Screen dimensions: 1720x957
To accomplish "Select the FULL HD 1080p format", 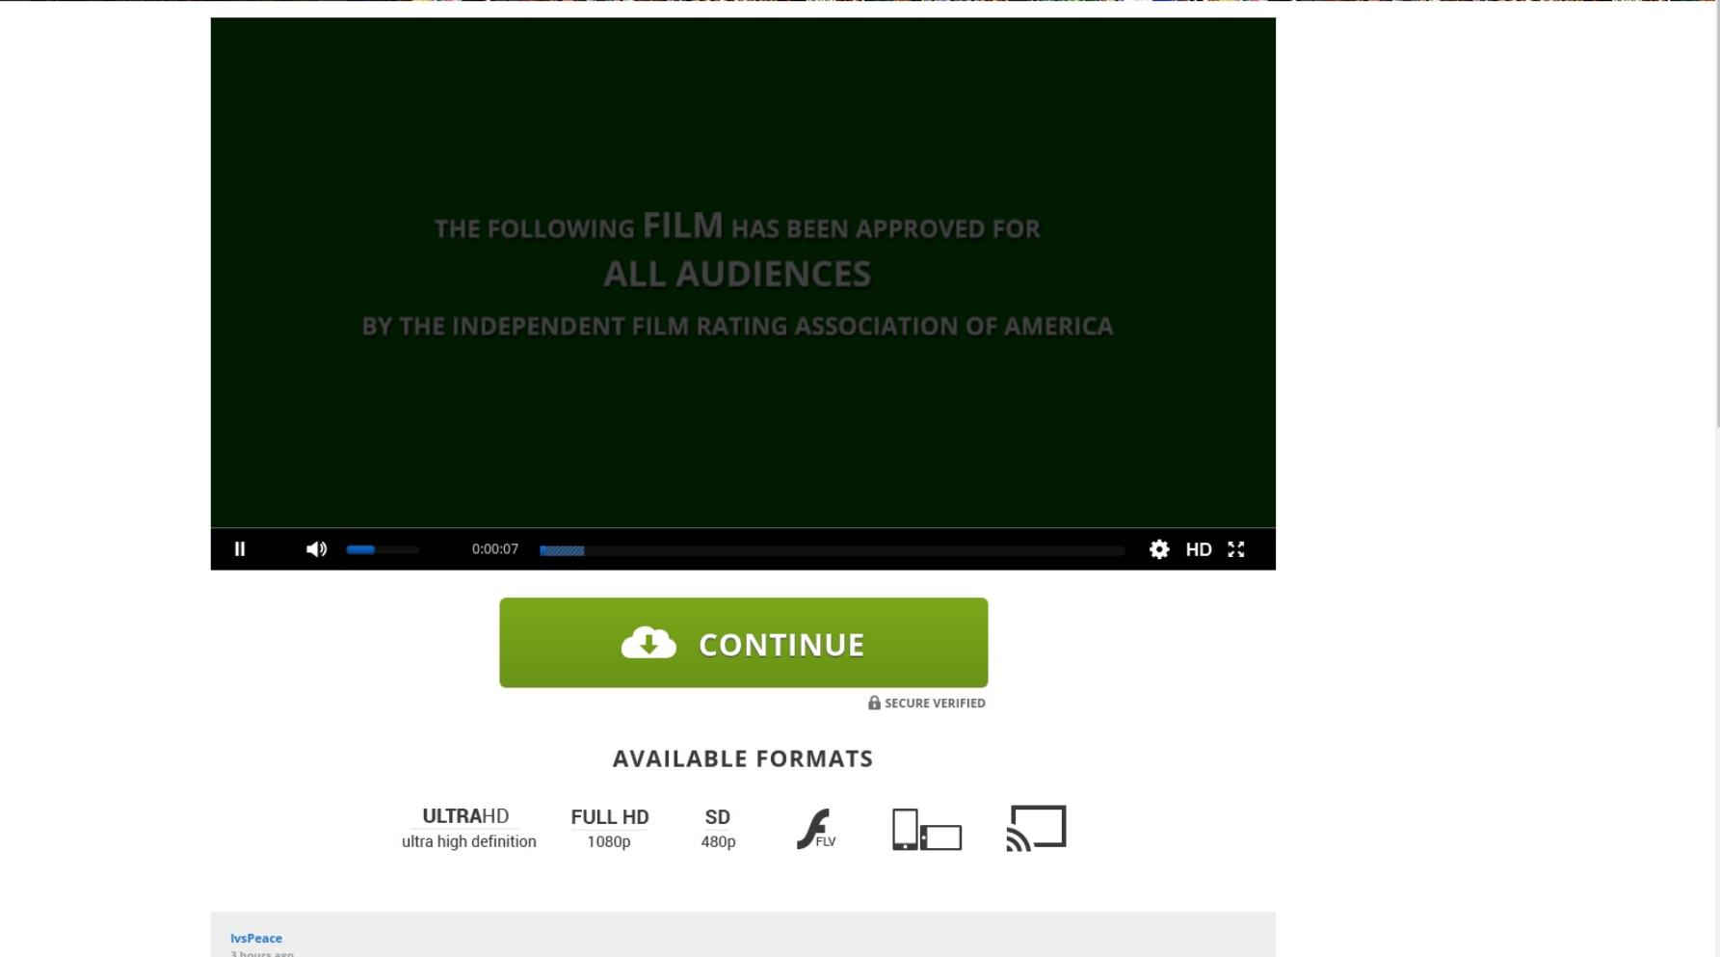I will pyautogui.click(x=609, y=828).
